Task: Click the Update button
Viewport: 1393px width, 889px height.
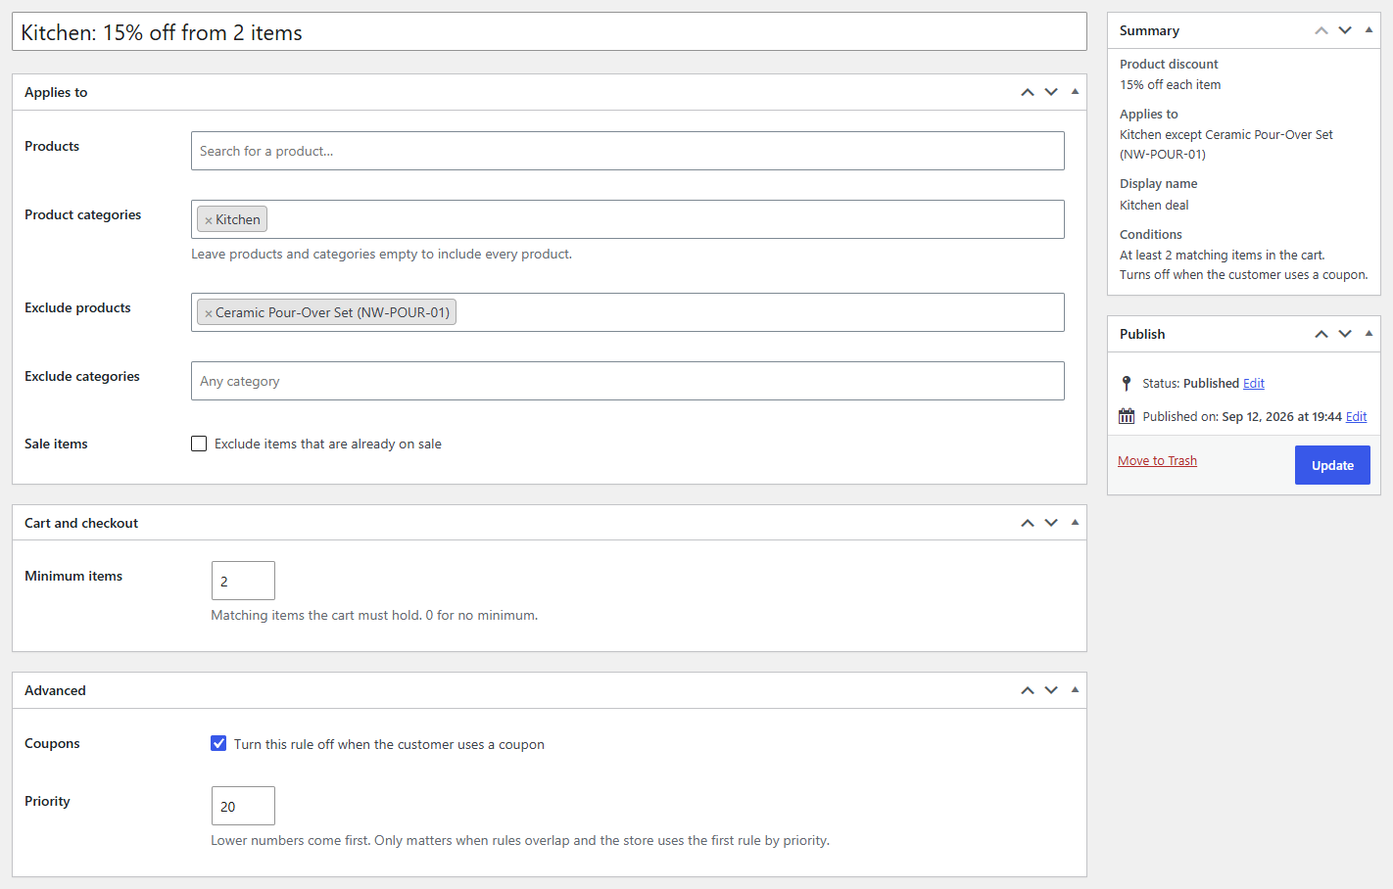Action: [1332, 465]
